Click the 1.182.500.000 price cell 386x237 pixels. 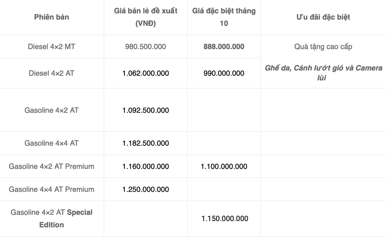(x=146, y=143)
